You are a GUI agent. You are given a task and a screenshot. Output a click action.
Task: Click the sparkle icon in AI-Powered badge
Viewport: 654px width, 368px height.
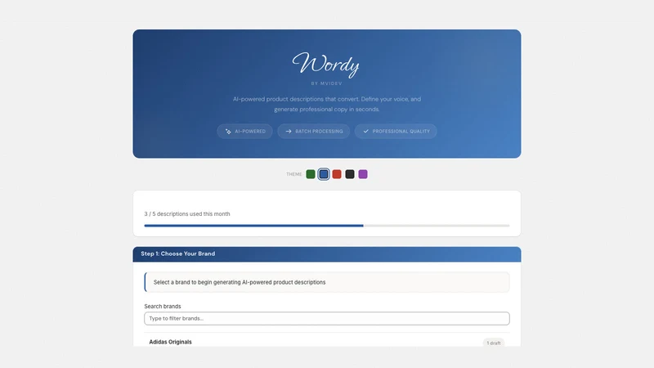pyautogui.click(x=228, y=132)
